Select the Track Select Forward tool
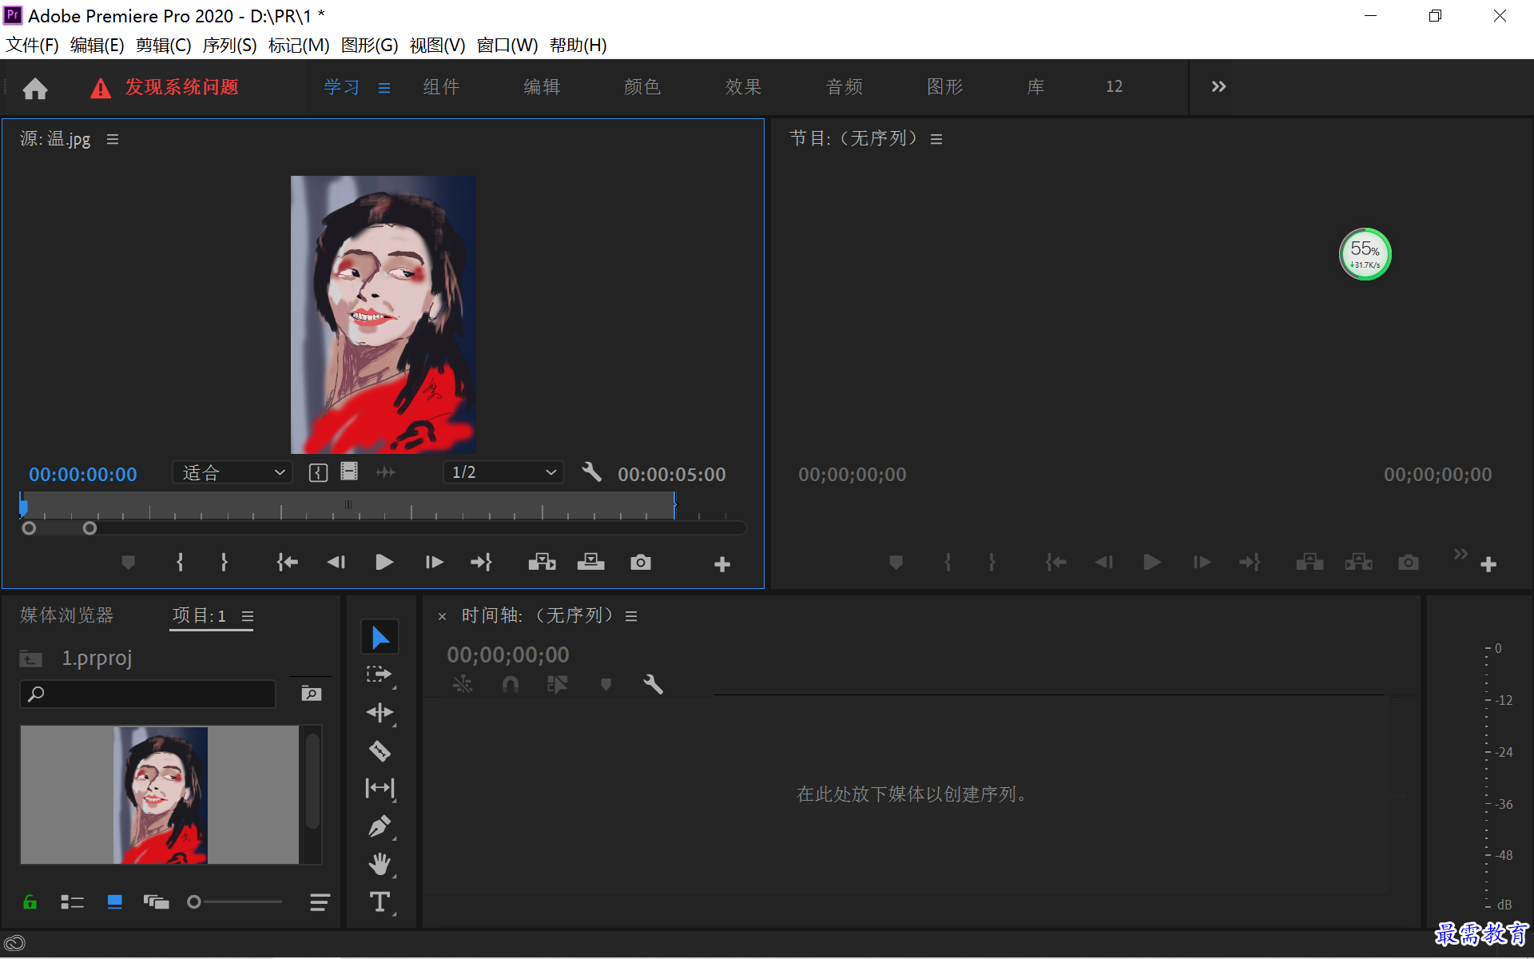This screenshot has width=1534, height=959. coord(380,674)
